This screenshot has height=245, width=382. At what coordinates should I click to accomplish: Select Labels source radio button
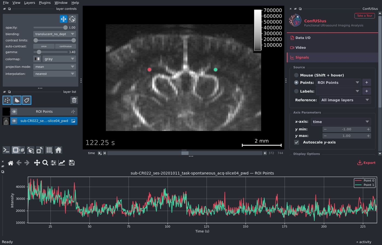pos(296,91)
